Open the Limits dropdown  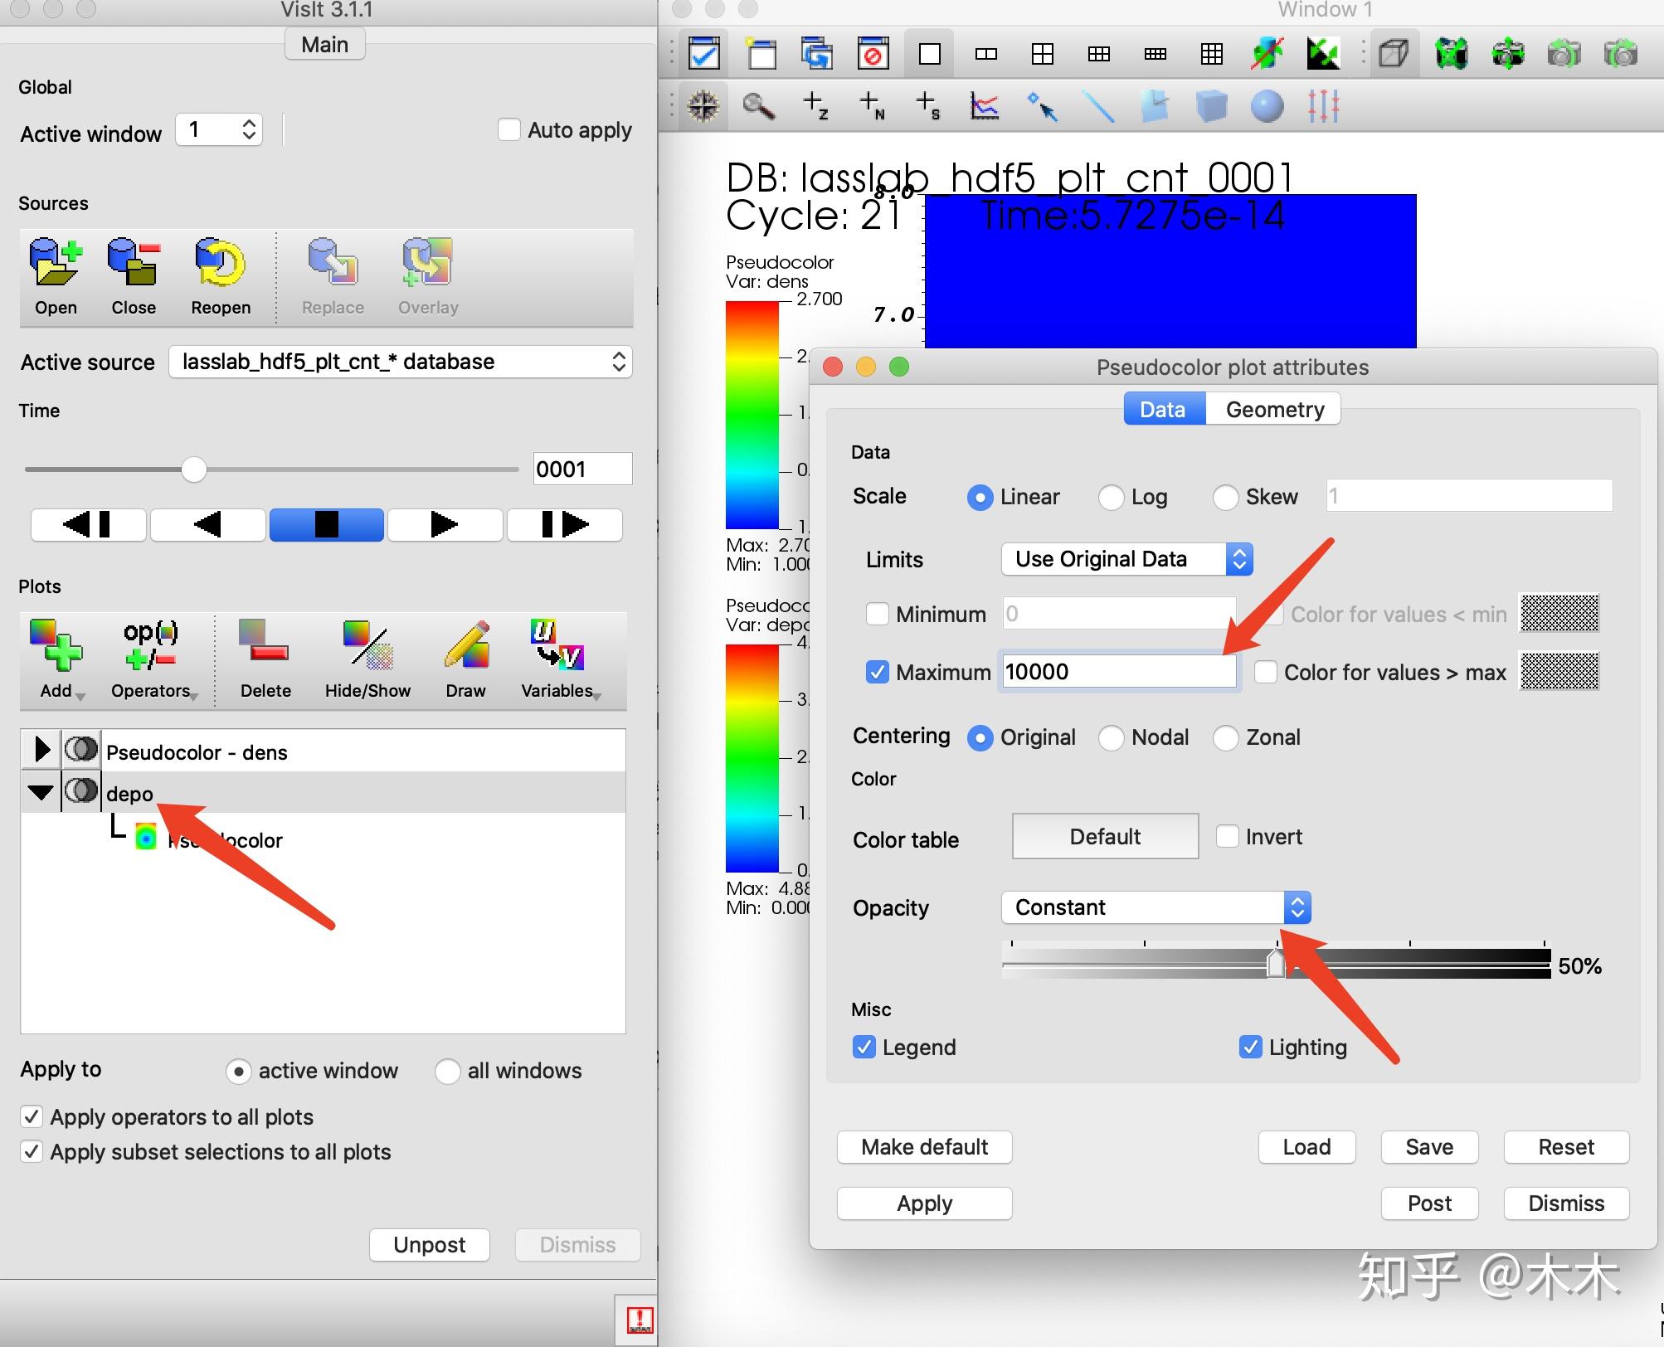coord(1126,559)
